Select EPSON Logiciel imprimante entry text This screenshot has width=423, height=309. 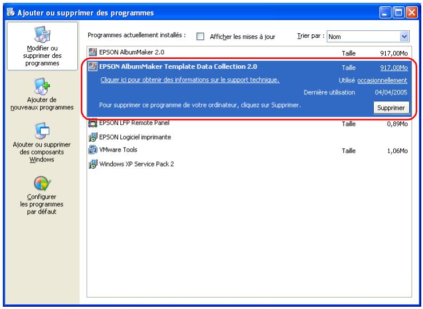(x=135, y=137)
